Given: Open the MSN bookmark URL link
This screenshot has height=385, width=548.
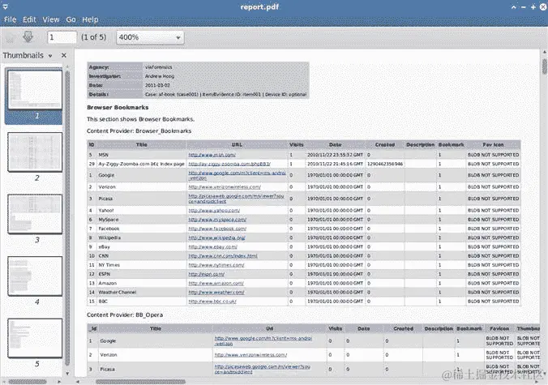Looking at the screenshot, I should (x=212, y=155).
